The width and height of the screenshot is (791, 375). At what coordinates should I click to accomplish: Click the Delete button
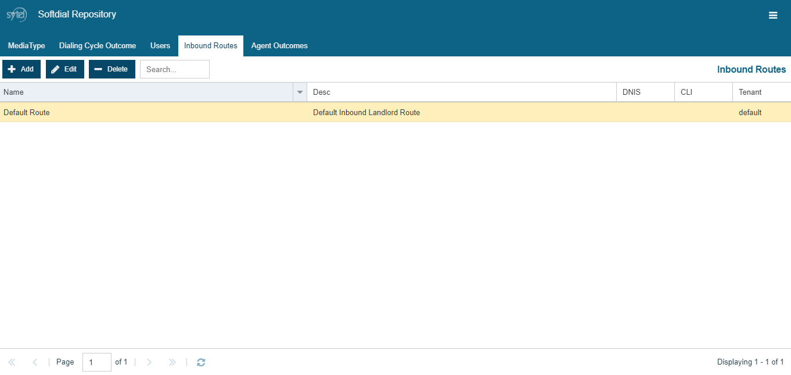(x=112, y=69)
